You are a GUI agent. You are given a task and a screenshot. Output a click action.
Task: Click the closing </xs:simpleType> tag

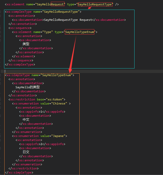click(x=19, y=172)
